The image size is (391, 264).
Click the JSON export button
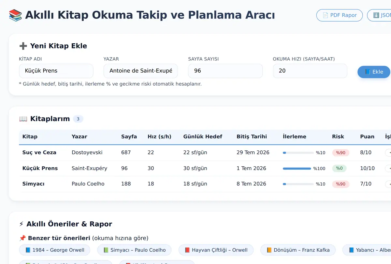(x=379, y=15)
